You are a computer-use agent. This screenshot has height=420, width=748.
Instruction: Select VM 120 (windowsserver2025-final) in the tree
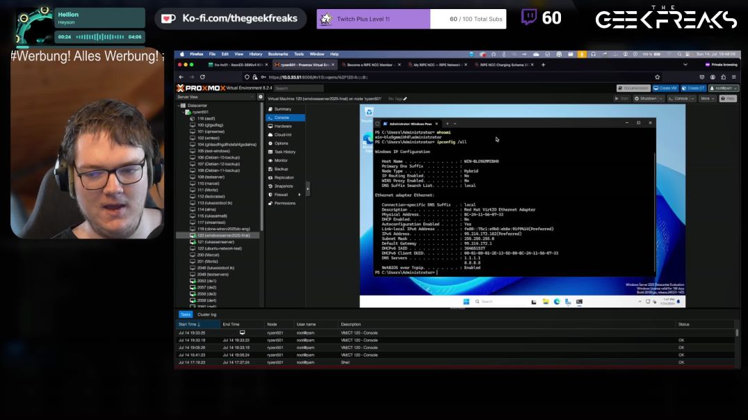[218, 235]
